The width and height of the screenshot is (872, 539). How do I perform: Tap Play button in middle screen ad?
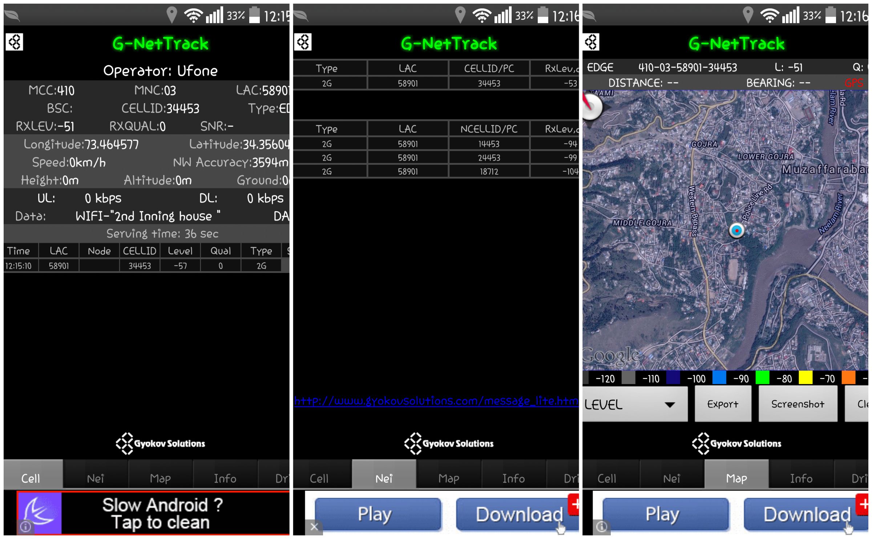point(378,515)
